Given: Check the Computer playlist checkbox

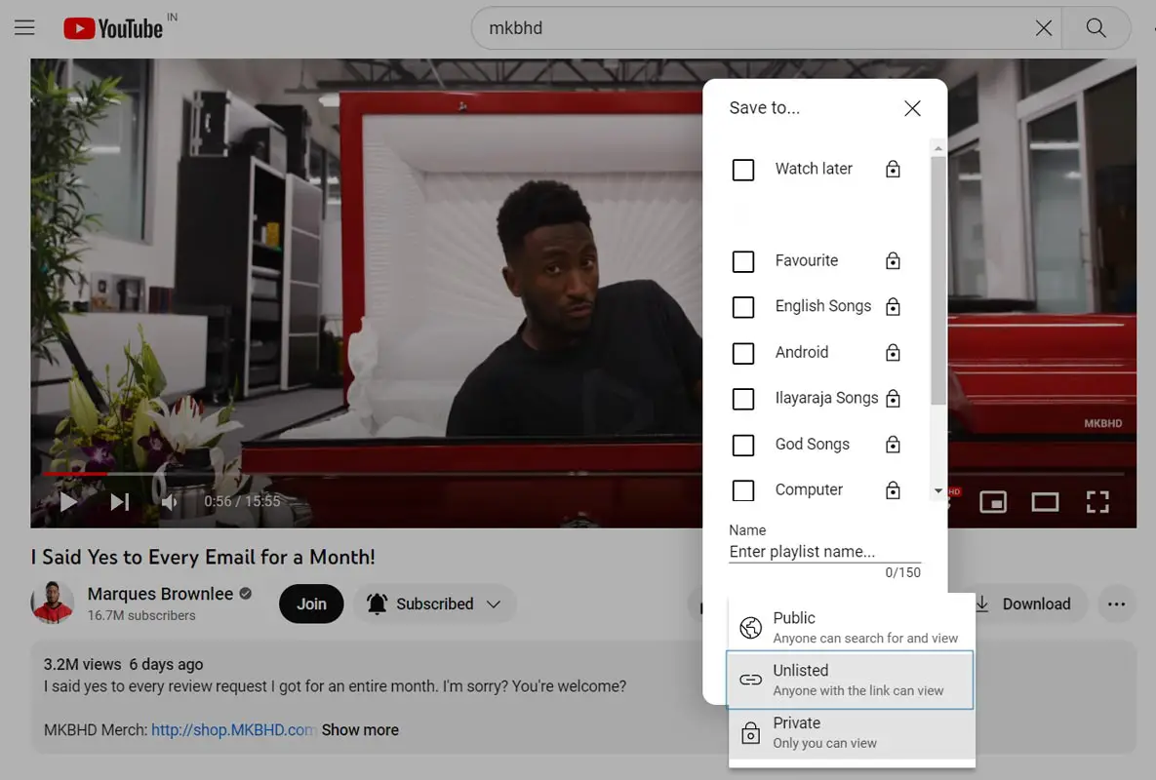Looking at the screenshot, I should pyautogui.click(x=743, y=490).
